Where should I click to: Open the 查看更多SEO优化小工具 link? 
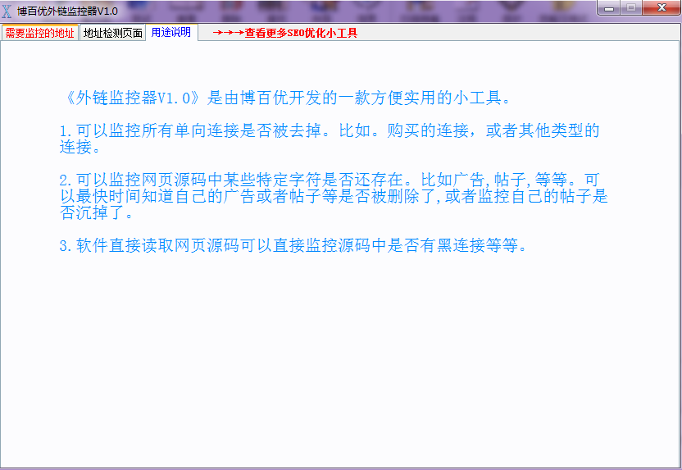pos(301,34)
